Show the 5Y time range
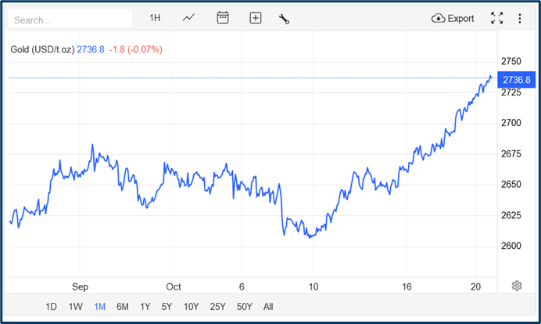This screenshot has height=324, width=541. pos(167,307)
